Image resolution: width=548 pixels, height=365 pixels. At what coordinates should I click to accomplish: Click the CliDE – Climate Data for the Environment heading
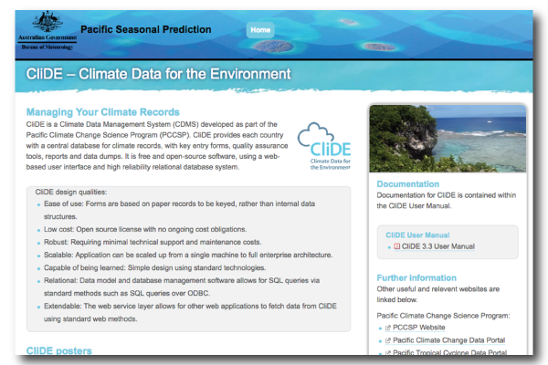(x=158, y=74)
